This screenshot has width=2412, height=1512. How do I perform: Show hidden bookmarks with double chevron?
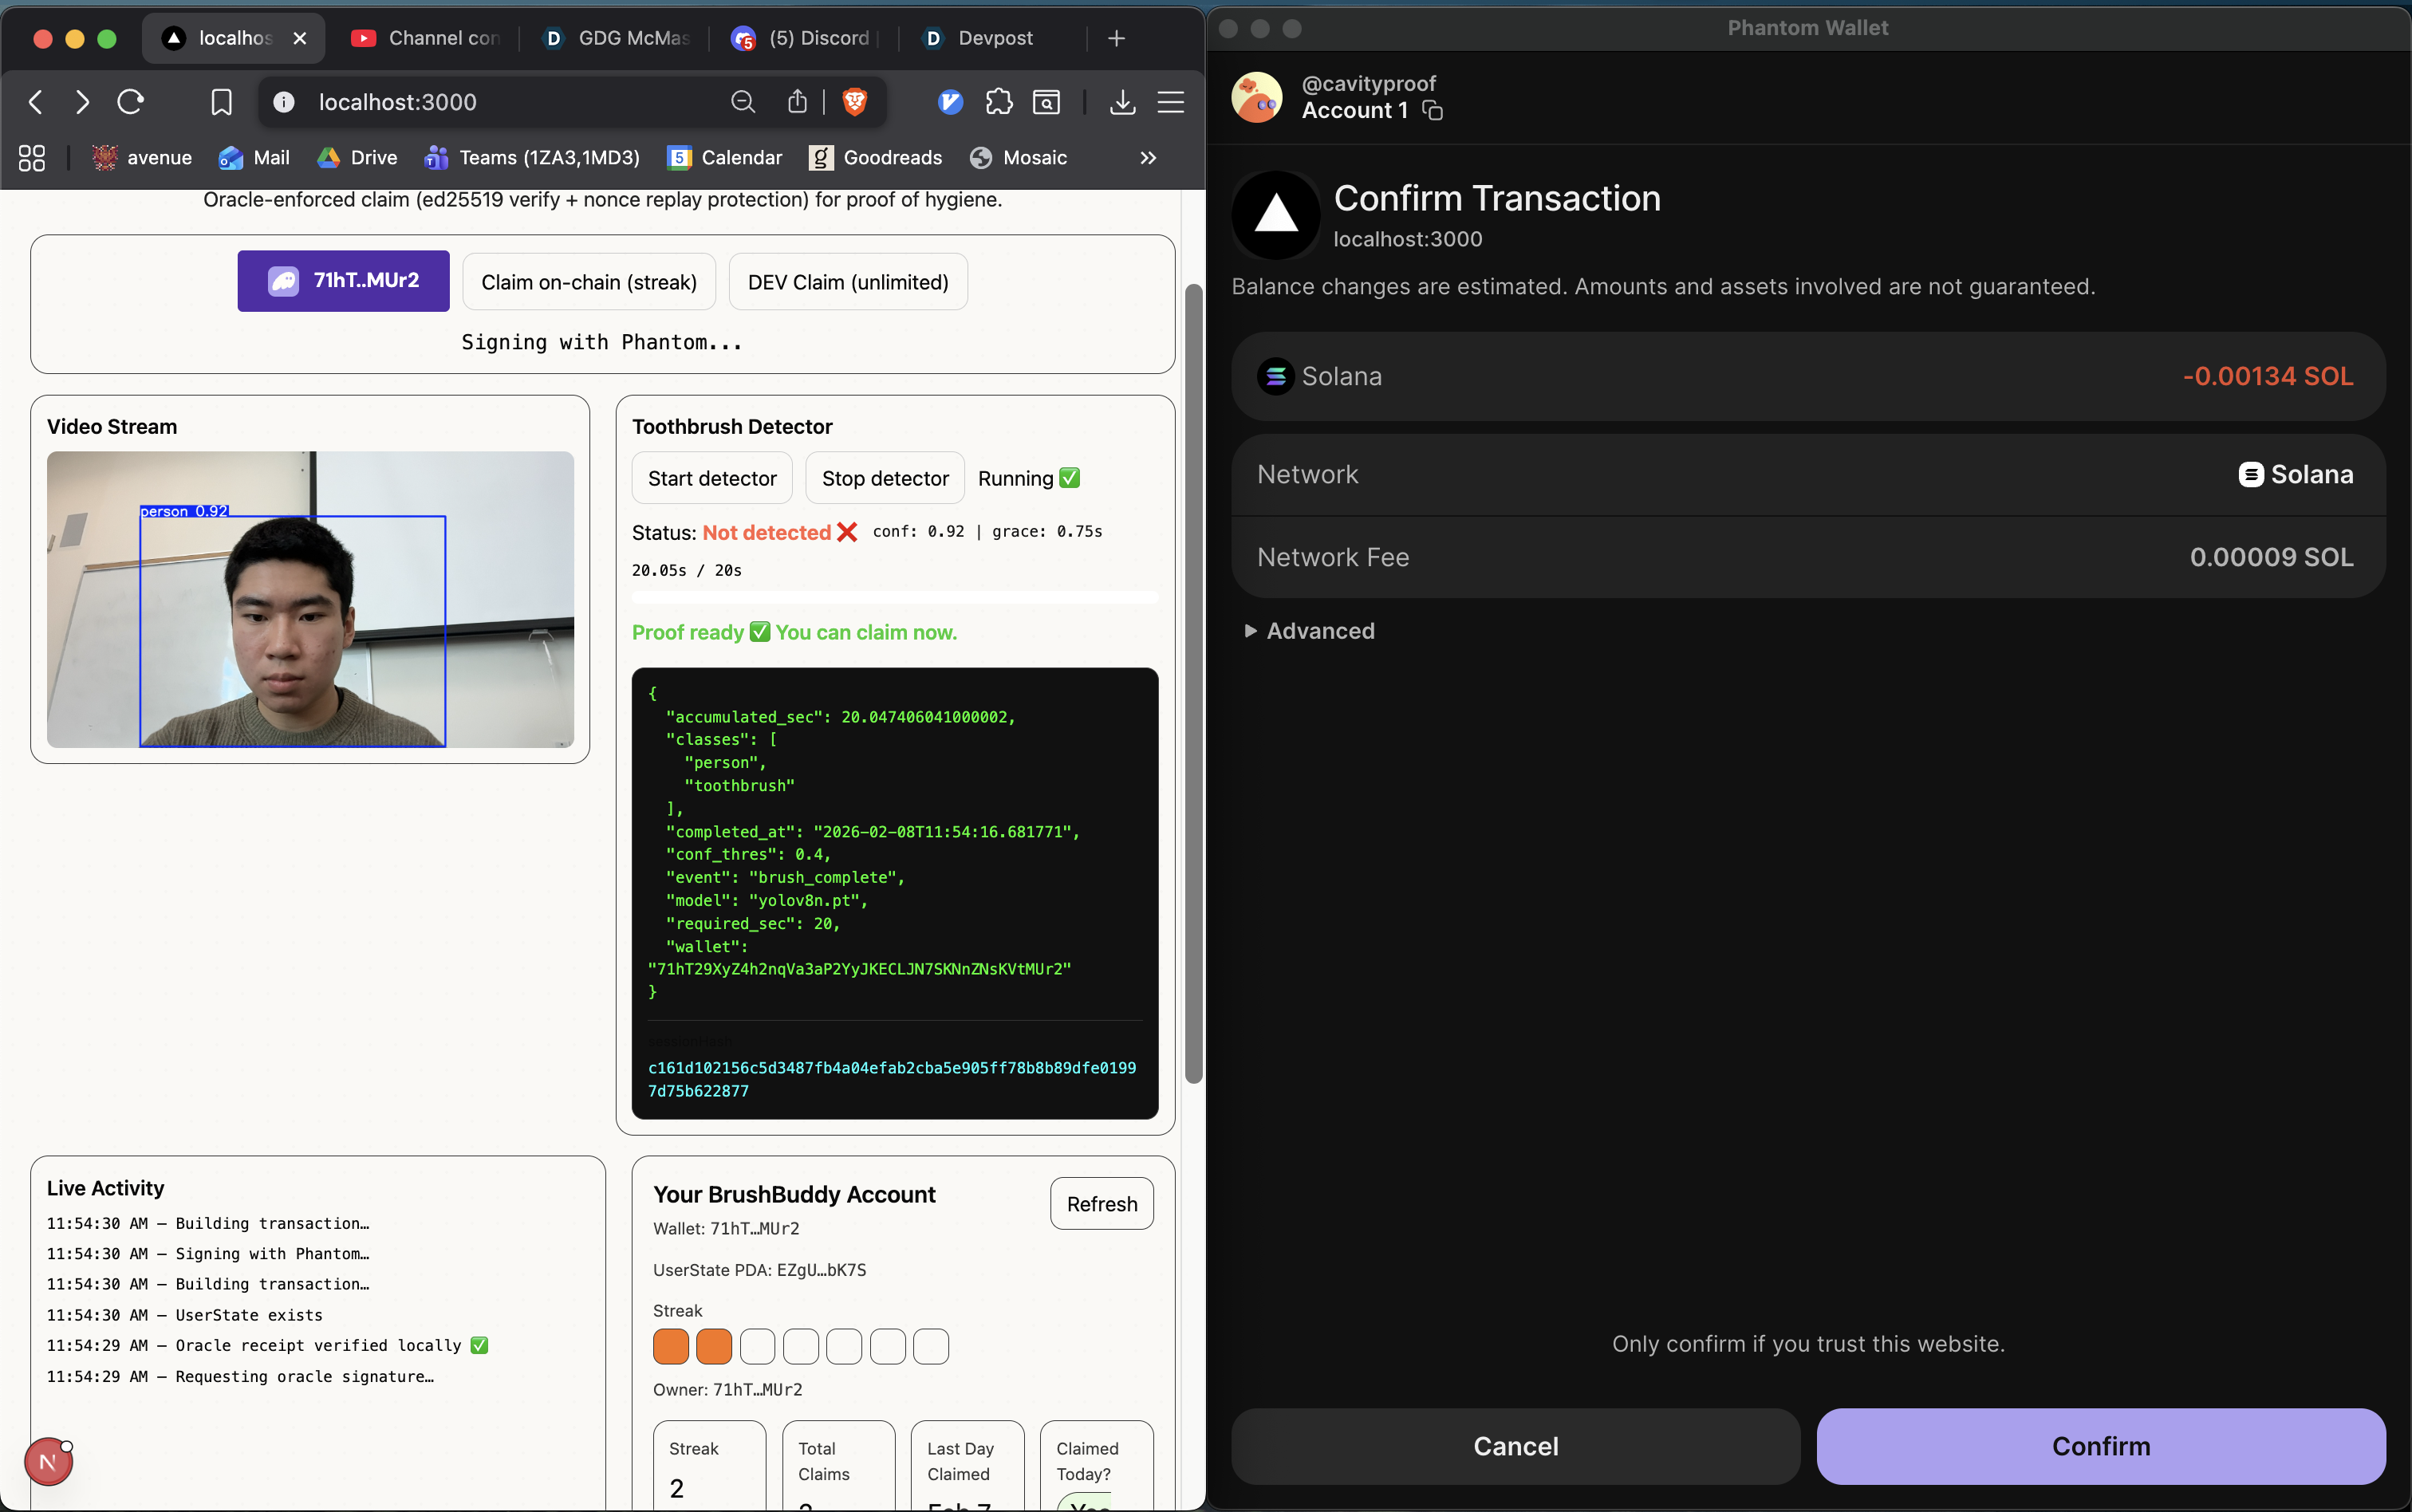pyautogui.click(x=1148, y=158)
